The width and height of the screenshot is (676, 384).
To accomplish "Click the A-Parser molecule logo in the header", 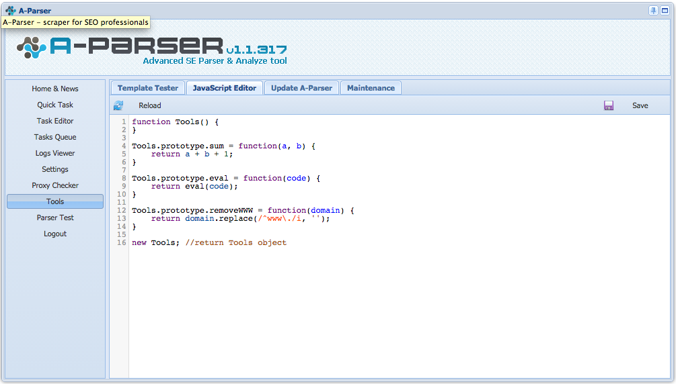I will click(x=32, y=48).
